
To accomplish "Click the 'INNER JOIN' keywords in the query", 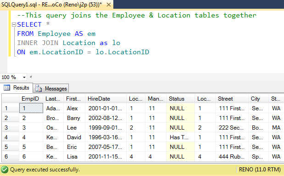I will pyautogui.click(x=38, y=43).
